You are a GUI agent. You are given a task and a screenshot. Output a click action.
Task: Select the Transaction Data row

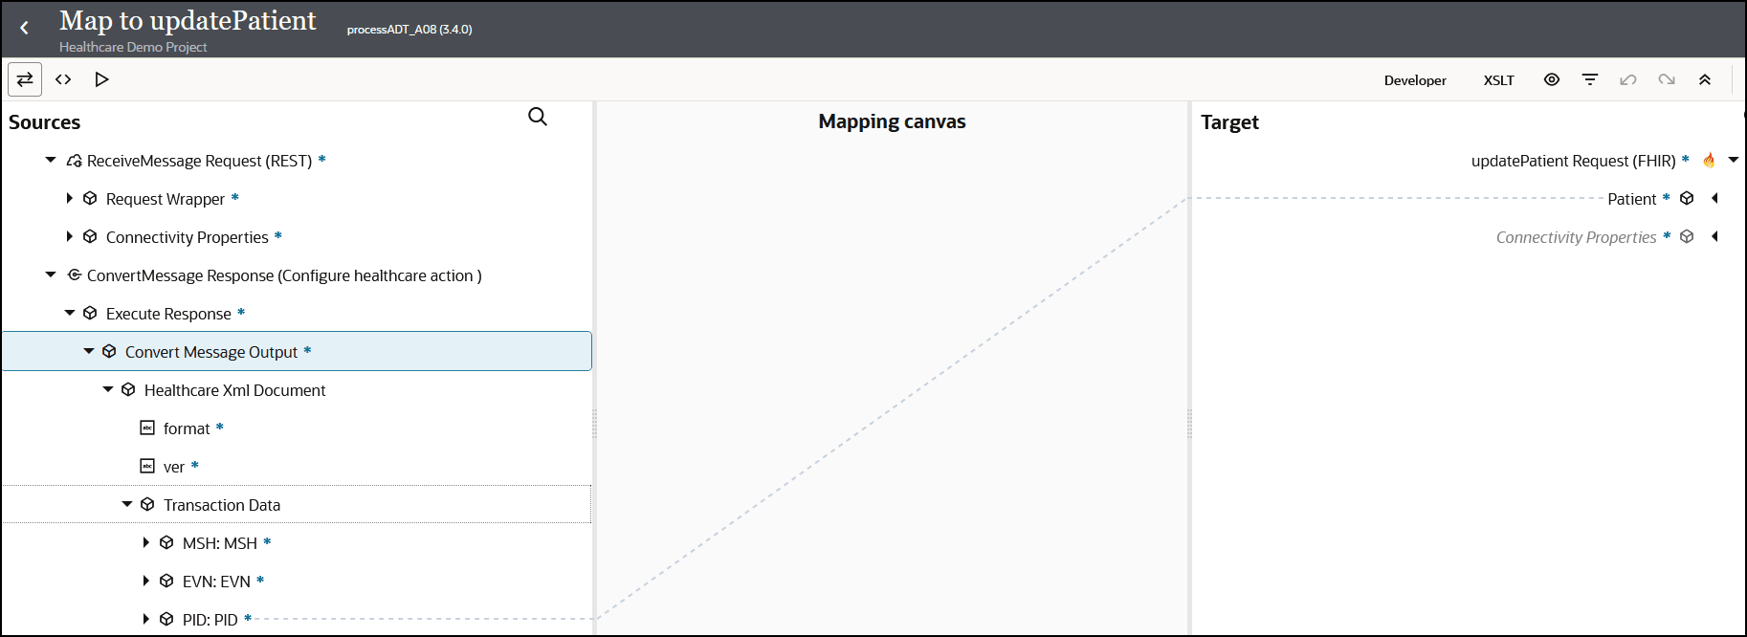click(297, 504)
